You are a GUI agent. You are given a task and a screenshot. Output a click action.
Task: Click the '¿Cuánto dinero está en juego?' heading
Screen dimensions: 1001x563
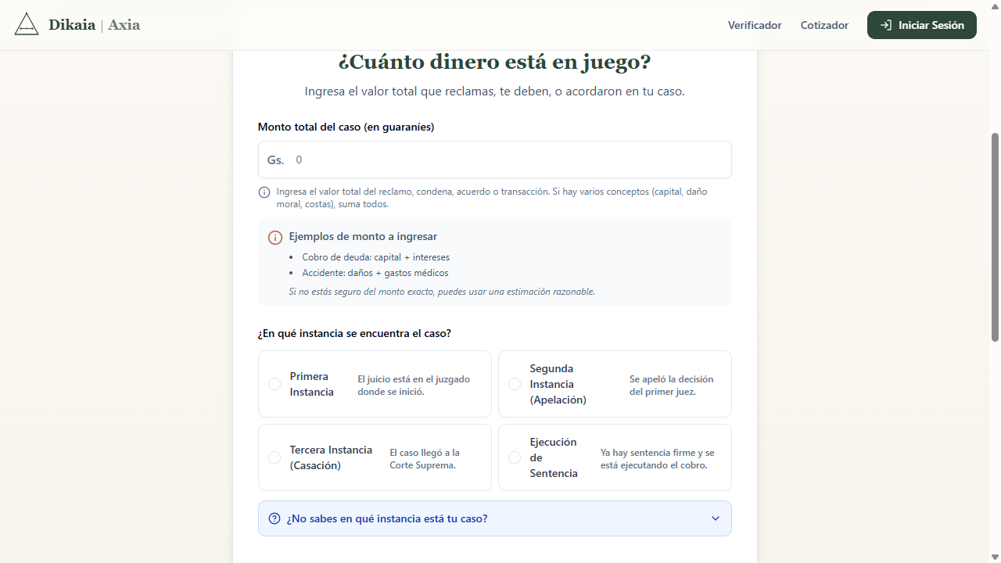click(x=494, y=62)
